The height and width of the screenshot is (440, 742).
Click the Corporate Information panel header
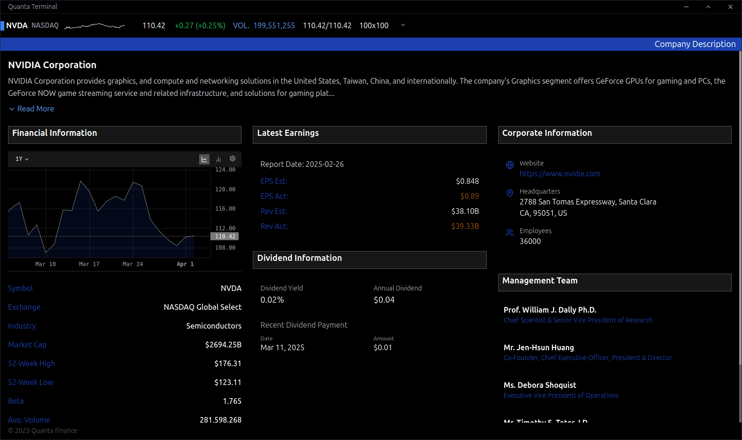coord(615,135)
